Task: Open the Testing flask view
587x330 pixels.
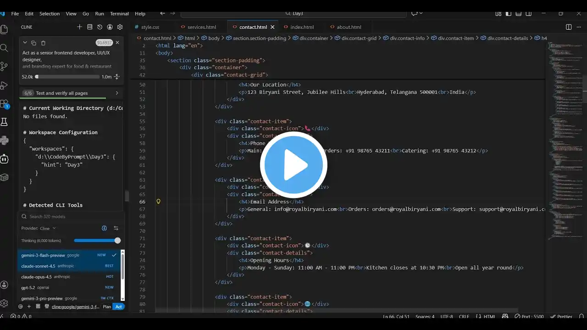Action: coord(4,122)
